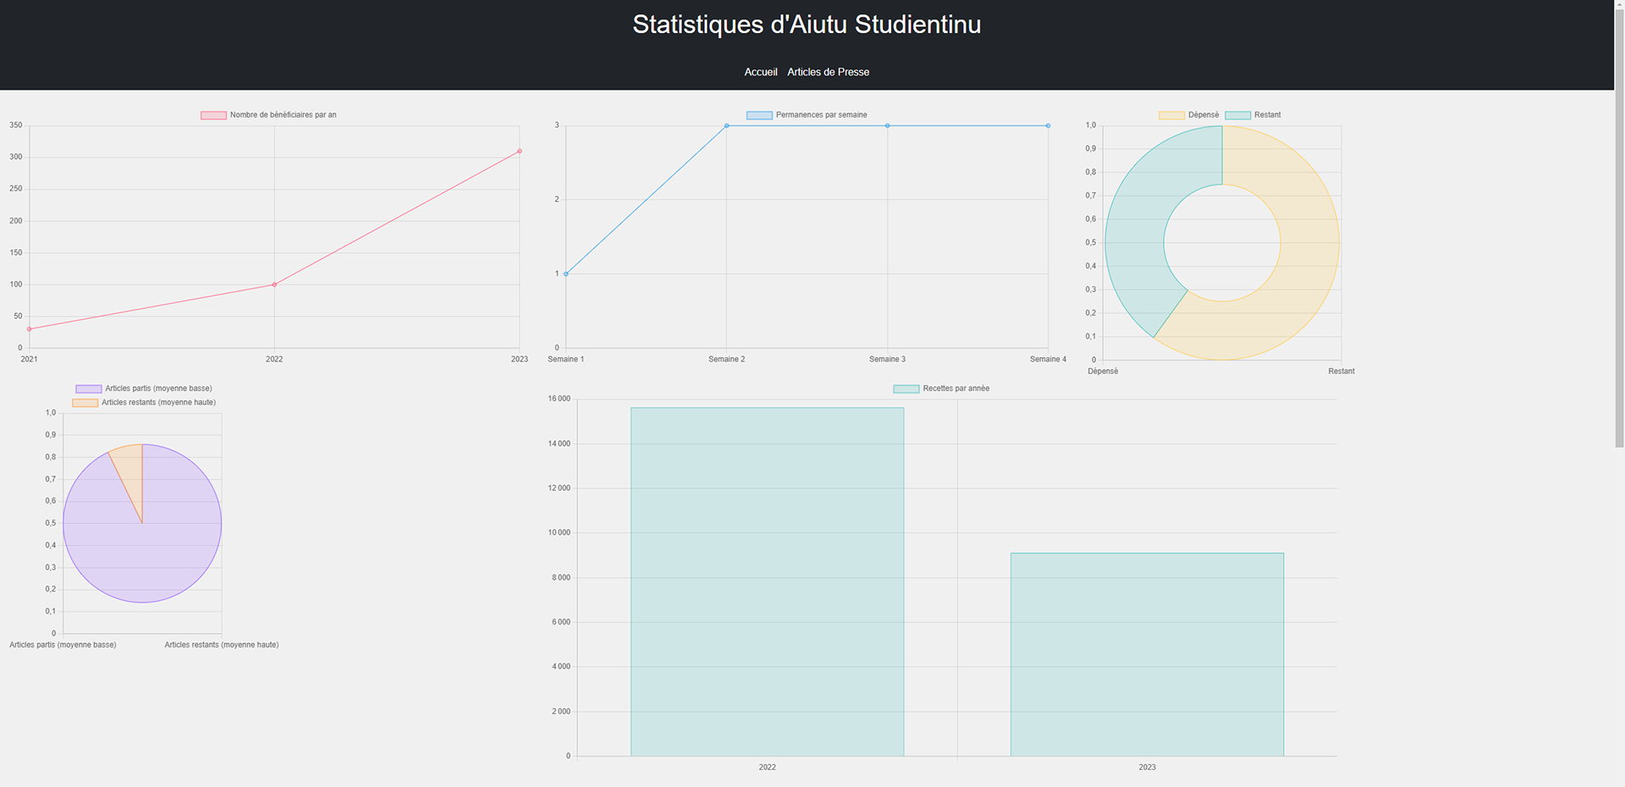Select the Semaine 1 data point
1625x787 pixels.
coord(566,274)
